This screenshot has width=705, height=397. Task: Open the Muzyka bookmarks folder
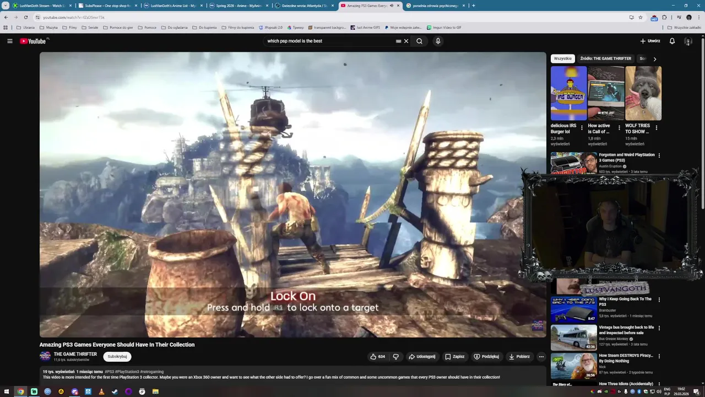48,28
